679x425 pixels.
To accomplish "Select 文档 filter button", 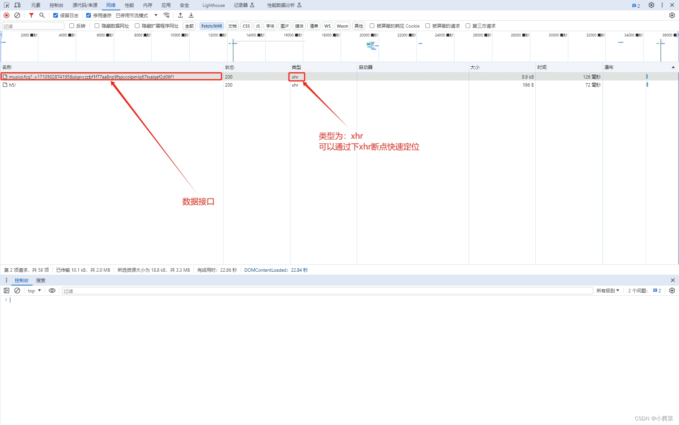I will click(x=232, y=26).
